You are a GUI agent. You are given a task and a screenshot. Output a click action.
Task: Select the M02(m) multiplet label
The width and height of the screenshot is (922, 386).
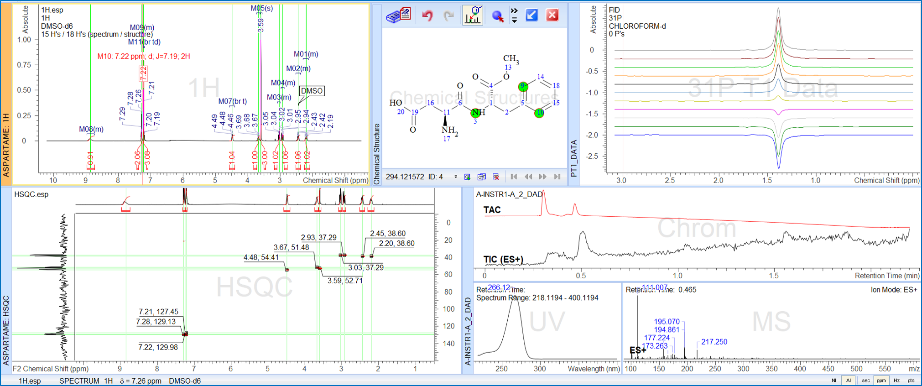pyautogui.click(x=298, y=68)
